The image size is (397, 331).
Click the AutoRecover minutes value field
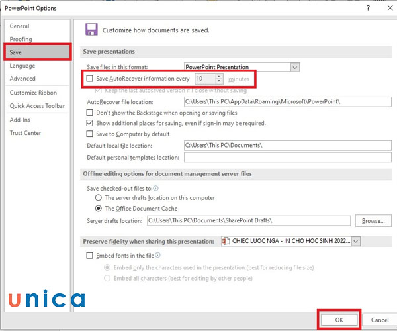tap(205, 79)
